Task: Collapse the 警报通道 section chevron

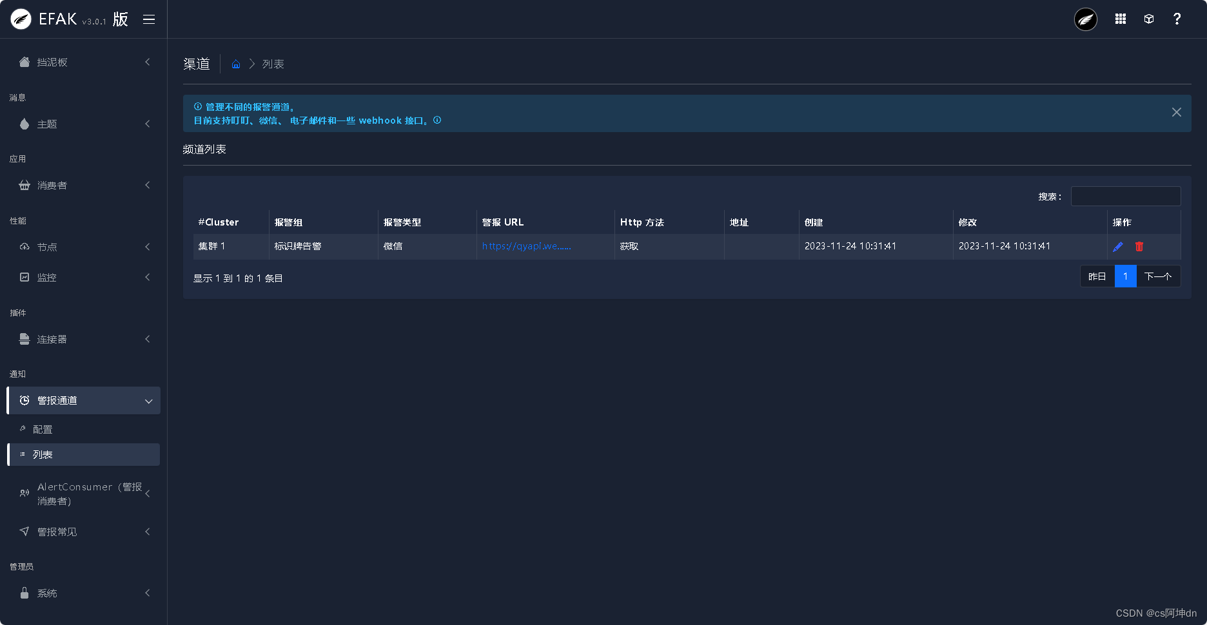Action: coord(149,400)
